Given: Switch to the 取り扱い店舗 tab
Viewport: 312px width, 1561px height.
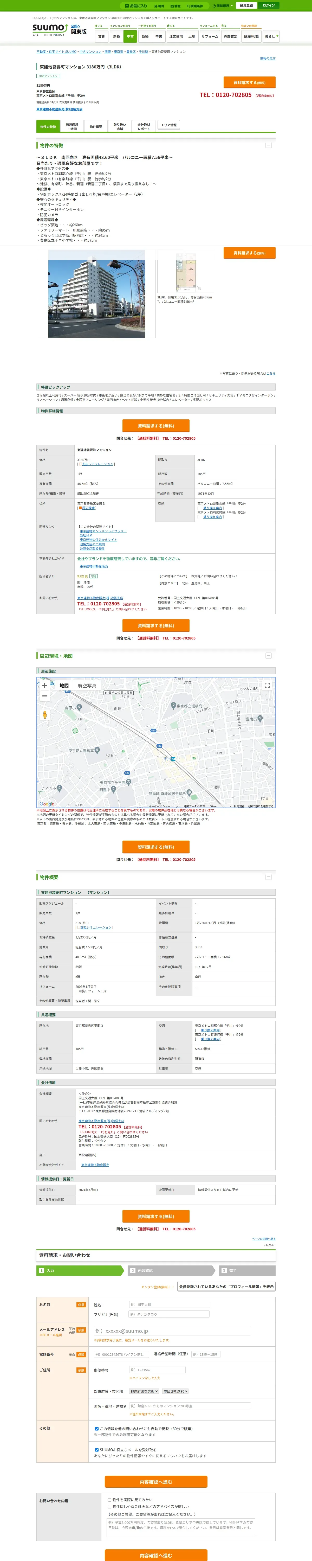Looking at the screenshot, I should coord(120,127).
